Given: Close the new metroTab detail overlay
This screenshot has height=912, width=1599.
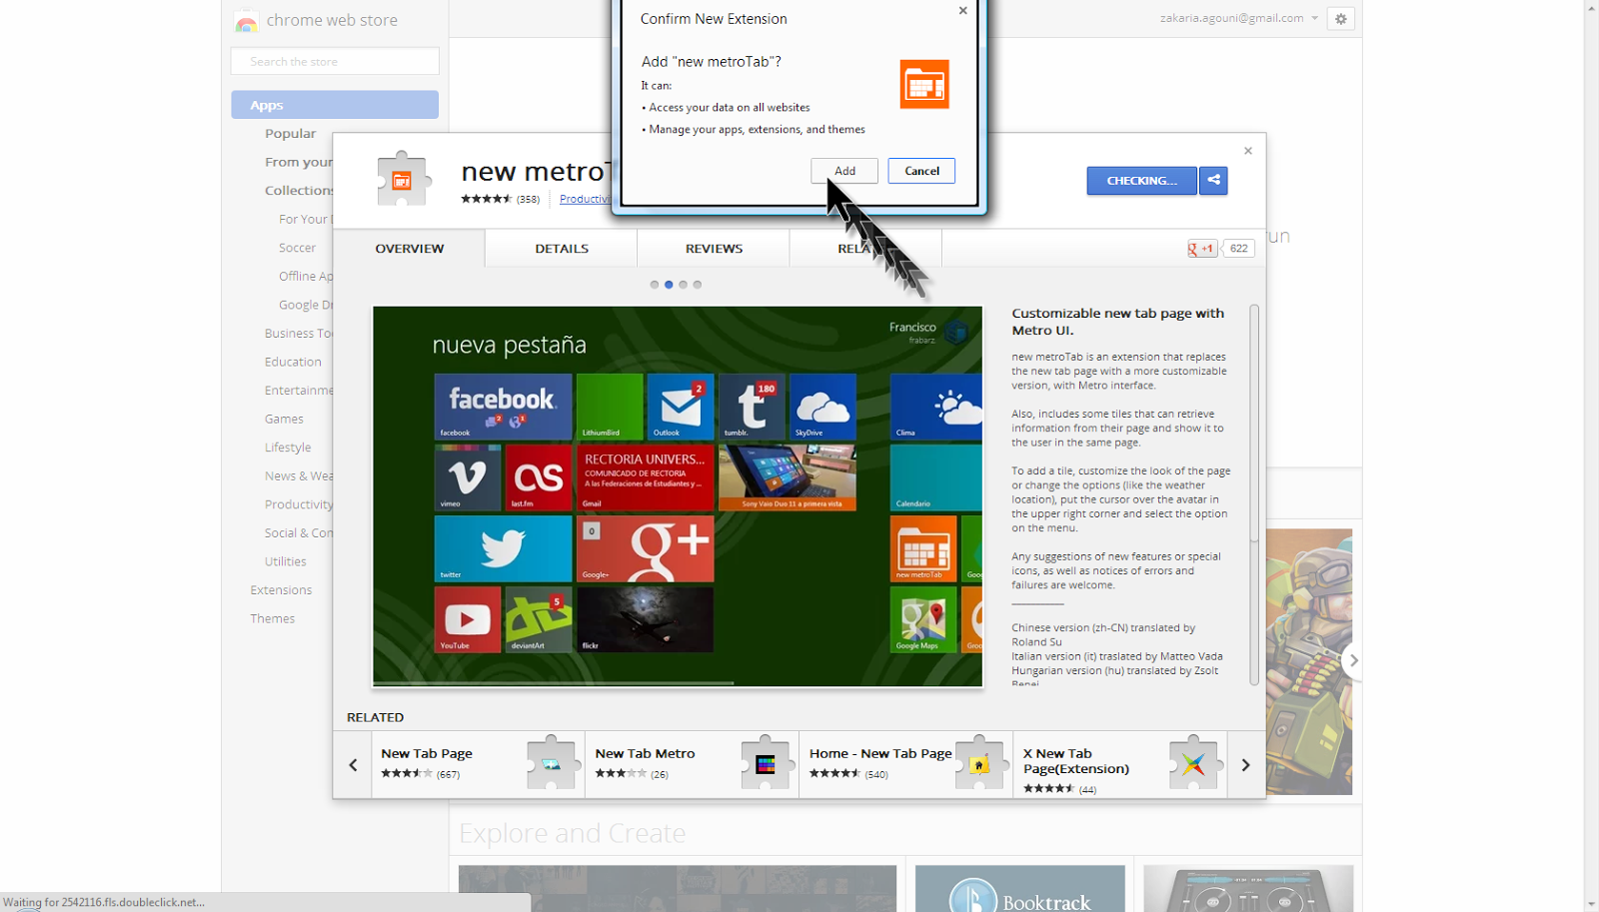Looking at the screenshot, I should [x=1248, y=151].
